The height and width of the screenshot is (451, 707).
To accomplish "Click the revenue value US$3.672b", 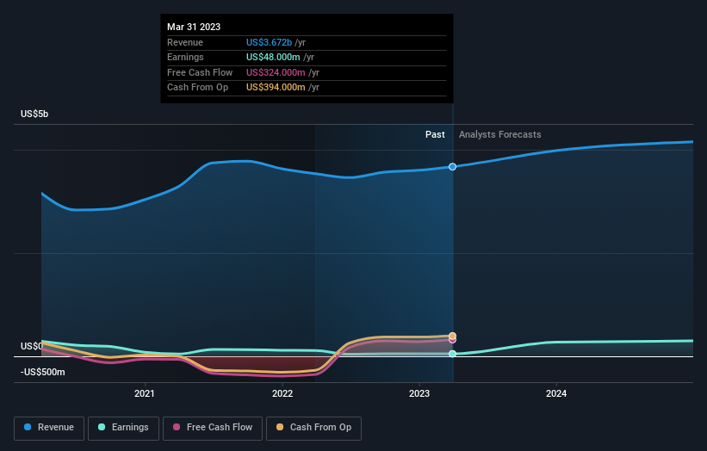I will click(x=270, y=42).
